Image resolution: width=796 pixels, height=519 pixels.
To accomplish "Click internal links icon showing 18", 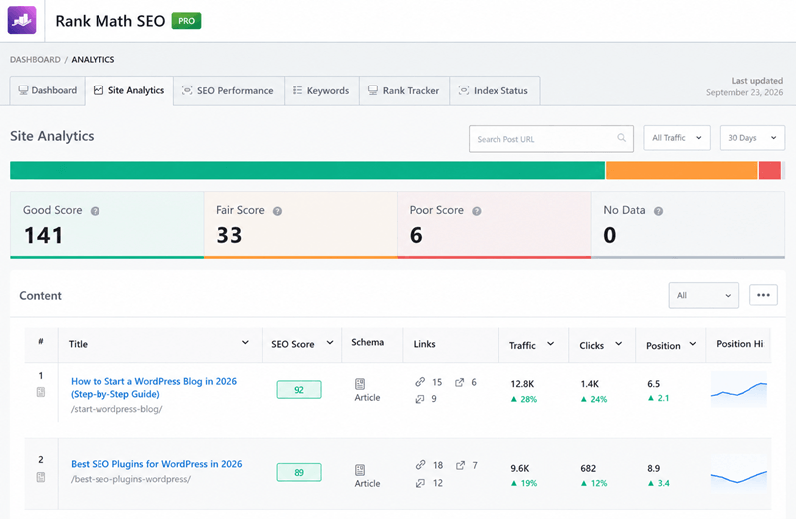I will click(x=420, y=464).
